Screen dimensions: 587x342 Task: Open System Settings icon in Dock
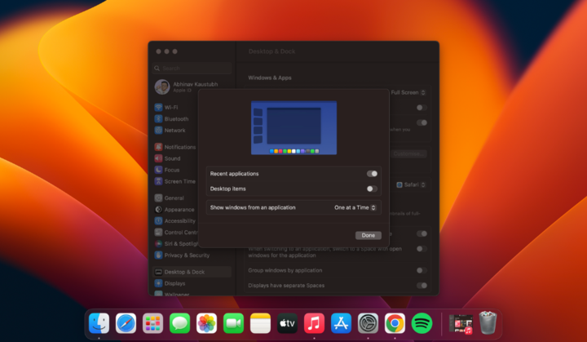click(x=368, y=323)
